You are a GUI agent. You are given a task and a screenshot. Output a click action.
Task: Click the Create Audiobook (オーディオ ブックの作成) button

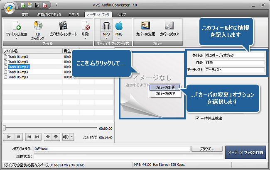pos(245,153)
